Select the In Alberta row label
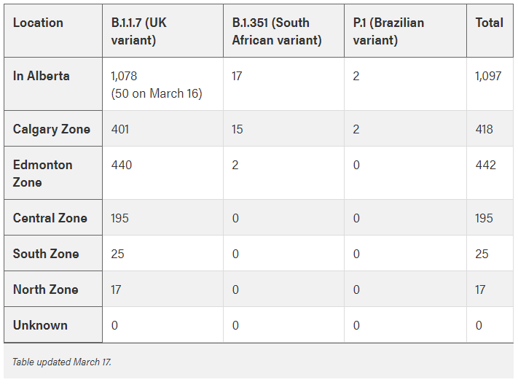This screenshot has width=518, height=385. pos(42,76)
